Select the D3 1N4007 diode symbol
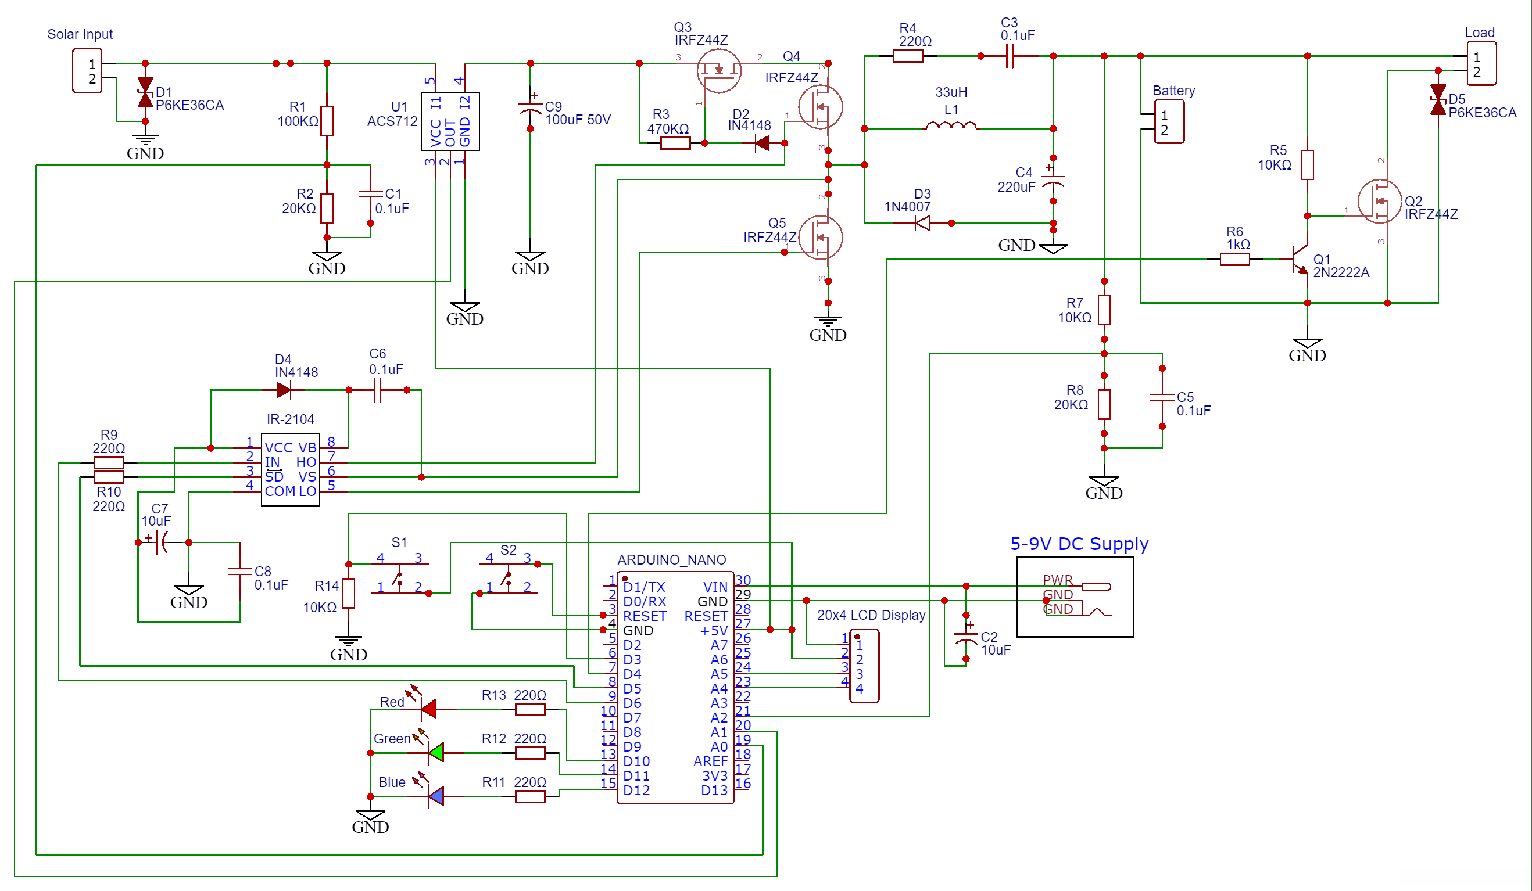This screenshot has width=1532, height=891. pos(922,223)
